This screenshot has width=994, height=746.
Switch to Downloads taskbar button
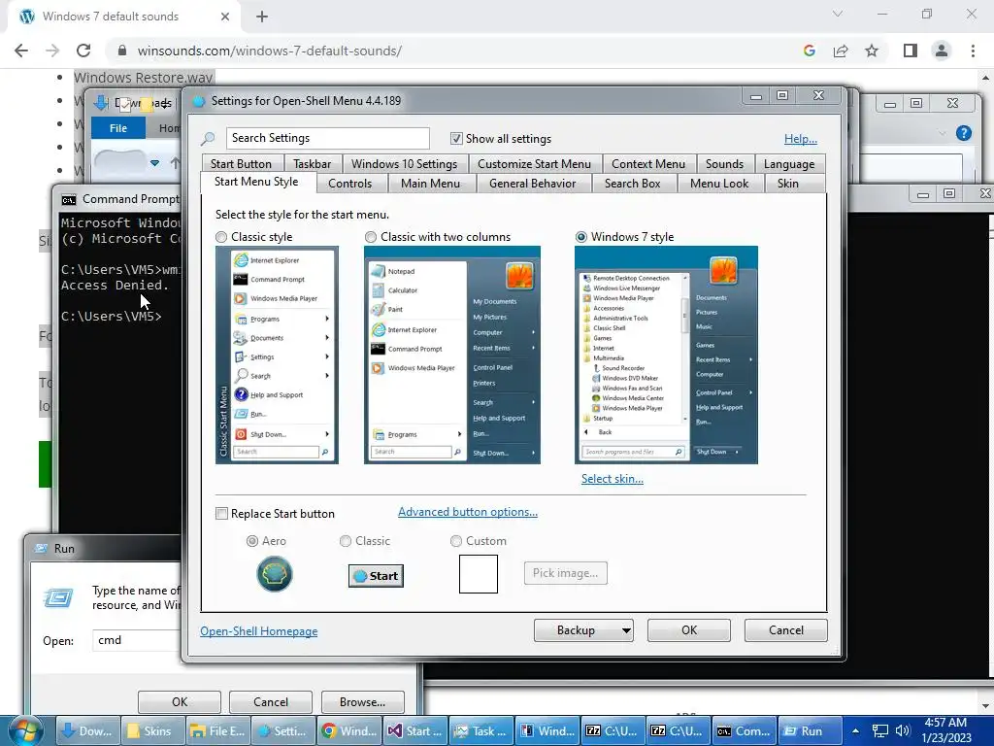pos(87,730)
